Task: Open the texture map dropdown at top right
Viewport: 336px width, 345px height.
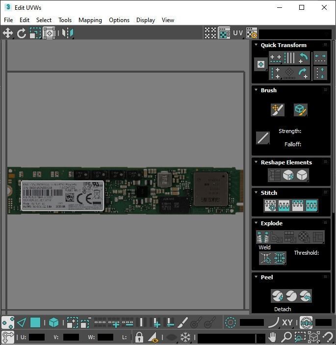Action: [296, 34]
